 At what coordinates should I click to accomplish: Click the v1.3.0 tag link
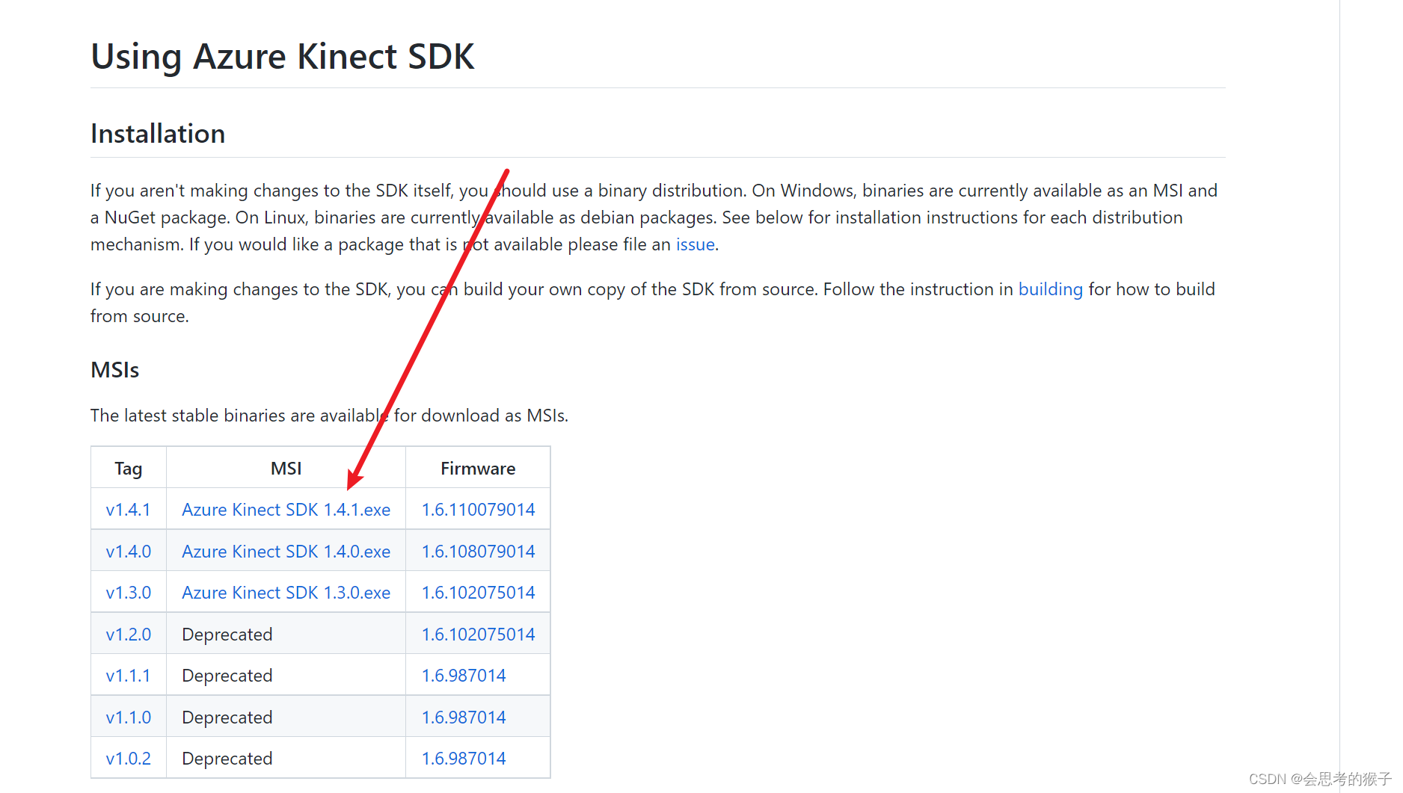[128, 592]
